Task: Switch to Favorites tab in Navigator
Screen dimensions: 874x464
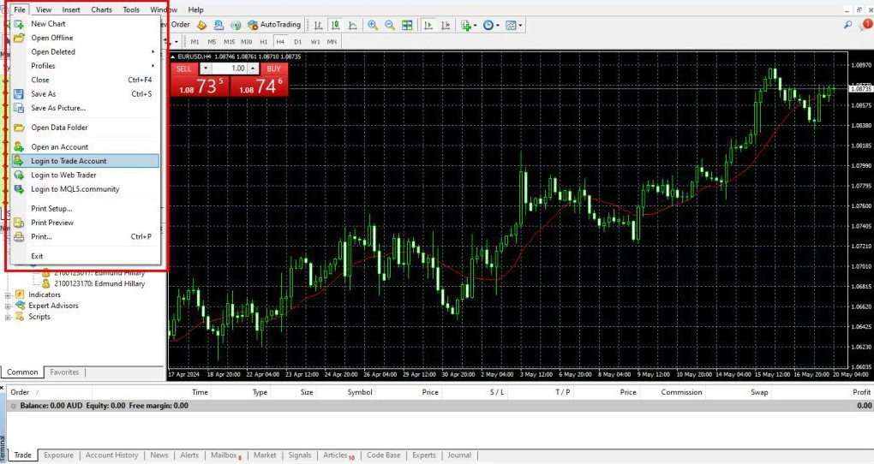Action: click(x=64, y=372)
